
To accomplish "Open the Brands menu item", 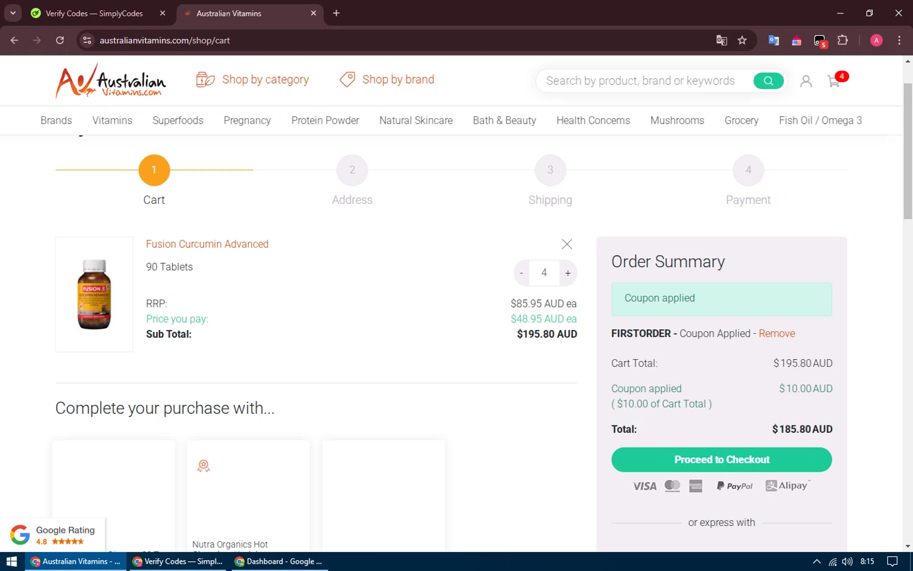I will [56, 121].
